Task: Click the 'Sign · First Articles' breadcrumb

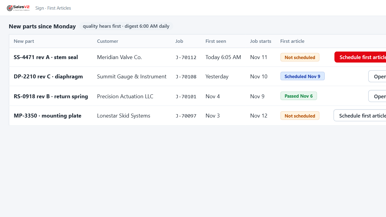Action: point(53,8)
